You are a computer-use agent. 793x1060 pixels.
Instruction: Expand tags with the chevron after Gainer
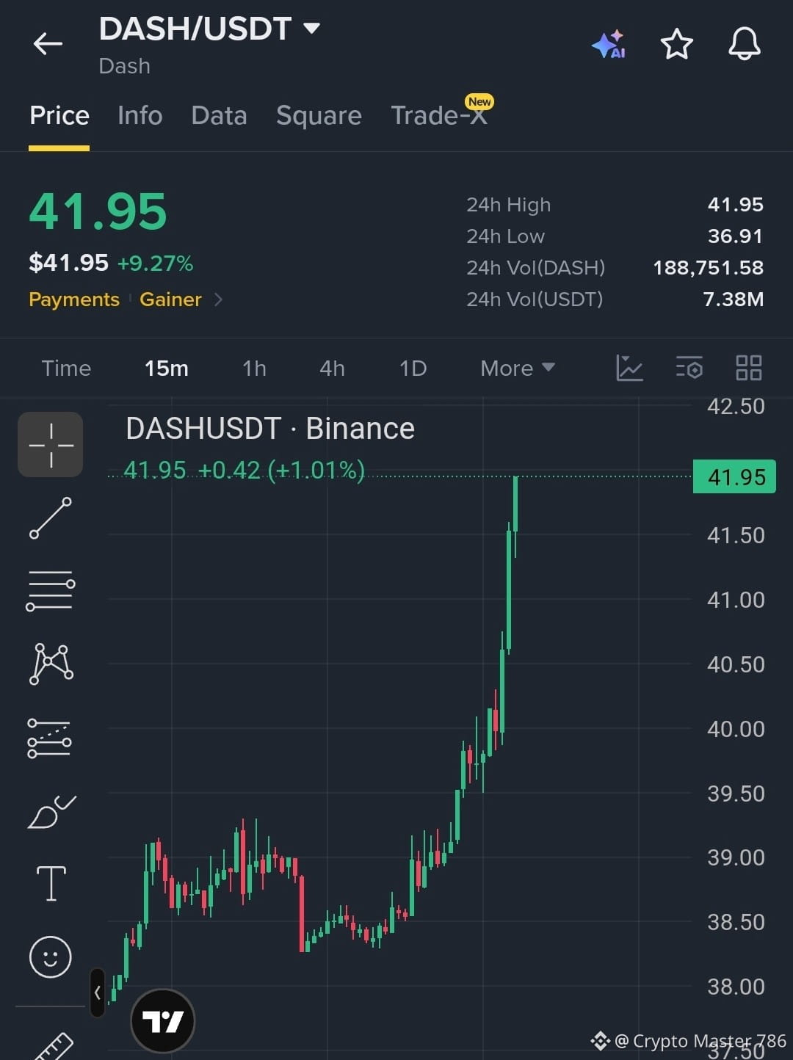(218, 300)
